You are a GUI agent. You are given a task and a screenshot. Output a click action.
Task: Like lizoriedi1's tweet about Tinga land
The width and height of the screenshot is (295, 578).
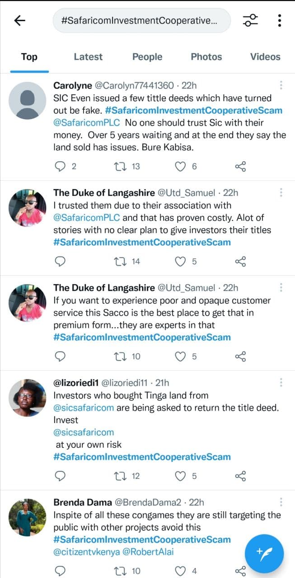(x=181, y=475)
